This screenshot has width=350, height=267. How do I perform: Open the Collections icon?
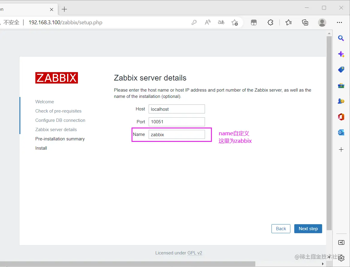click(305, 22)
